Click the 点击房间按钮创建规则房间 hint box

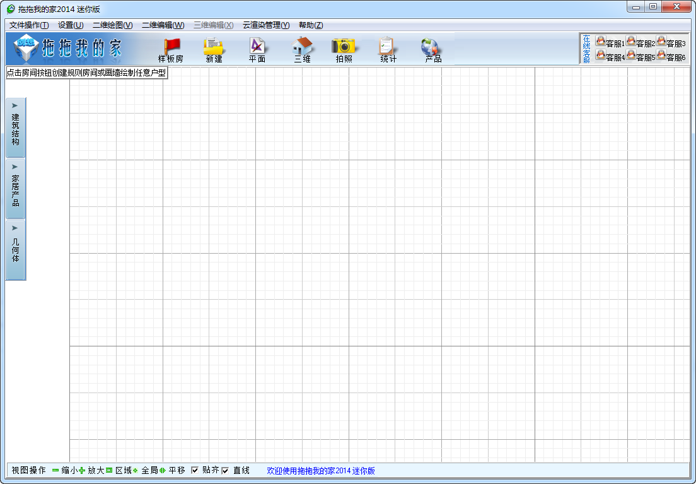pos(86,73)
